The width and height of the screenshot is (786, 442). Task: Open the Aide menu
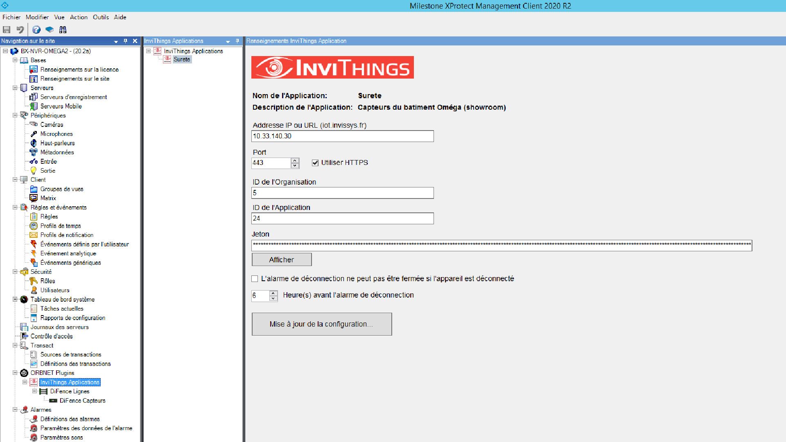(120, 17)
